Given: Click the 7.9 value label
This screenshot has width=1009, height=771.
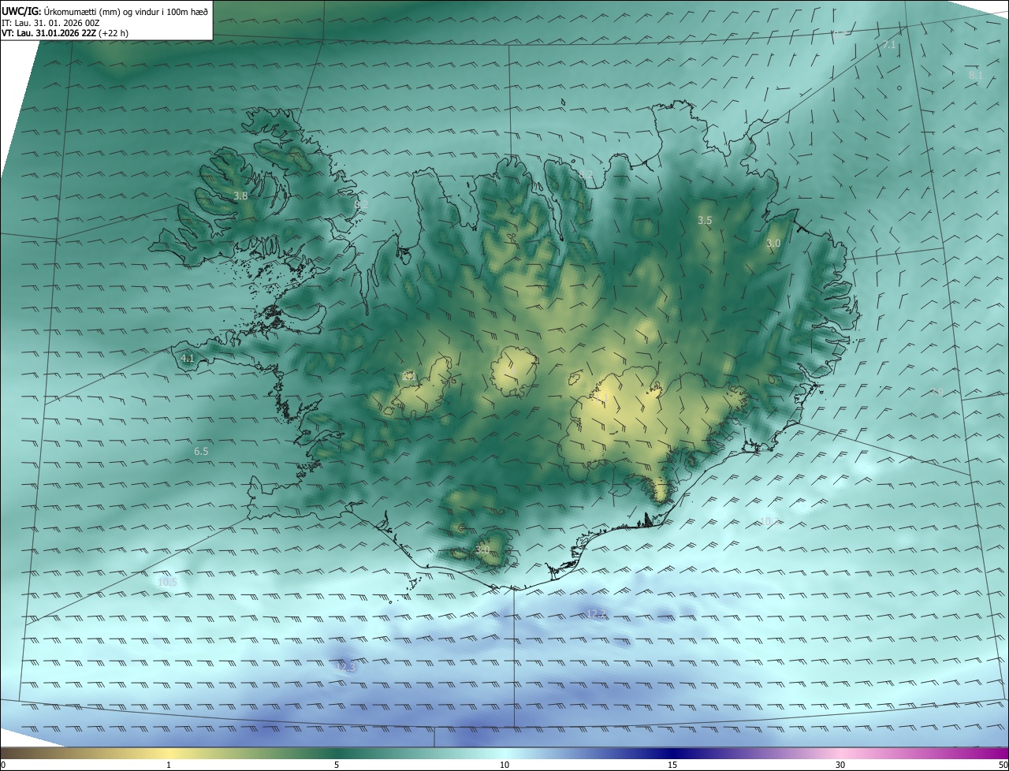Looking at the screenshot, I should point(936,392).
